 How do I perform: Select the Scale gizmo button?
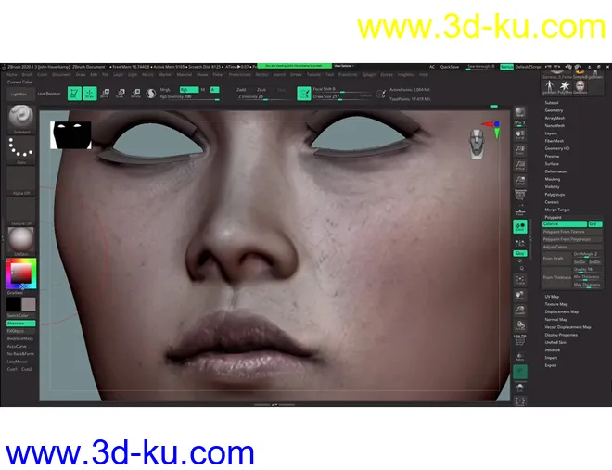pos(121,94)
